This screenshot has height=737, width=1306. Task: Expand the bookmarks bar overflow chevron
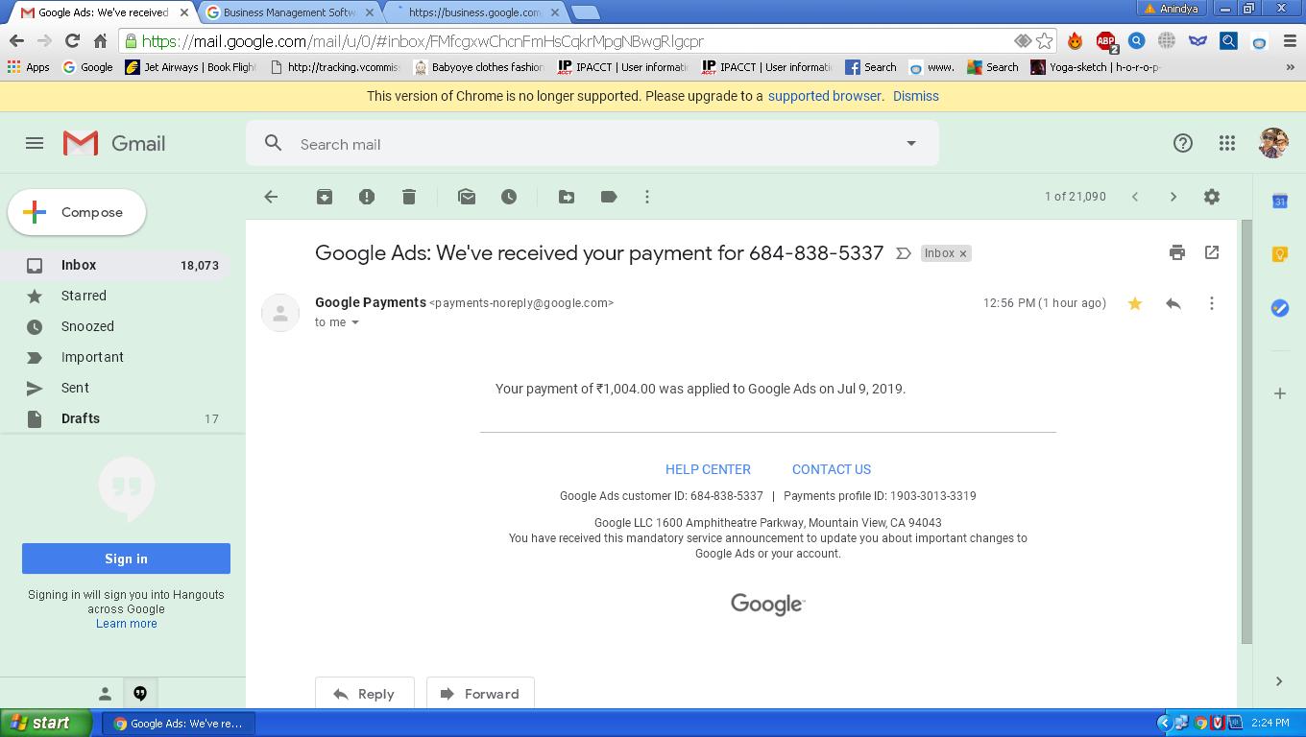1290,67
